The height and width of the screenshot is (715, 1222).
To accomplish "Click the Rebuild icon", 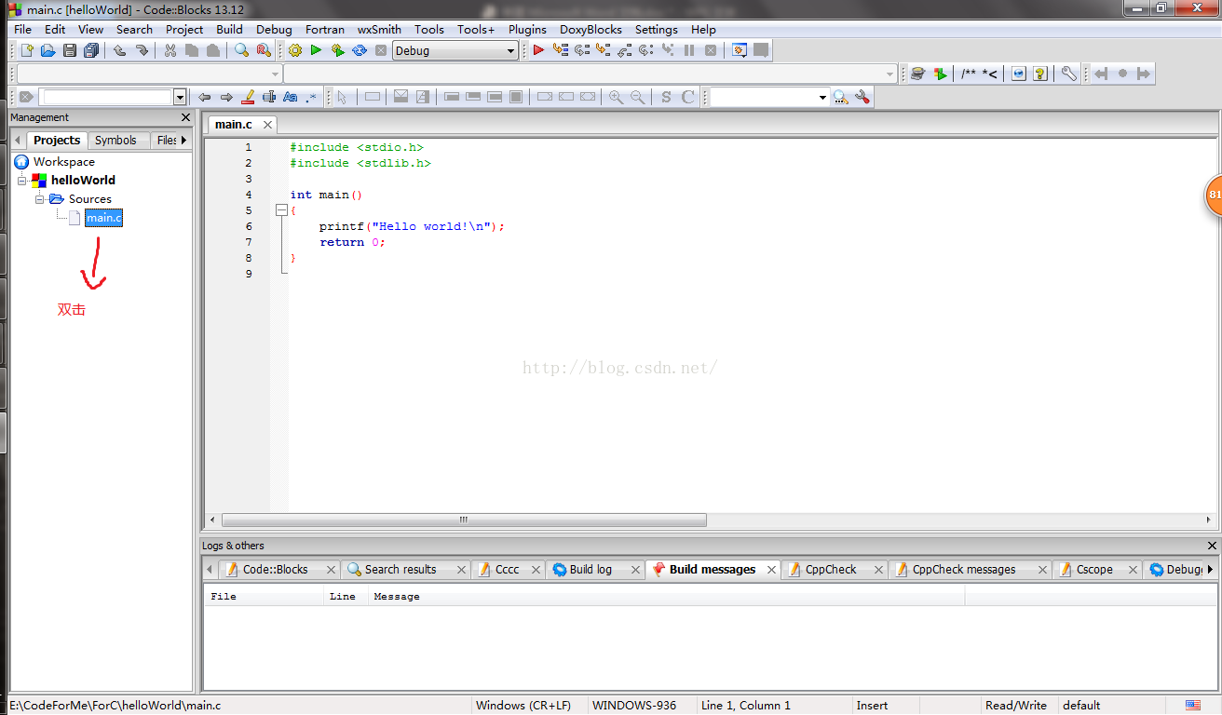I will (x=360, y=50).
